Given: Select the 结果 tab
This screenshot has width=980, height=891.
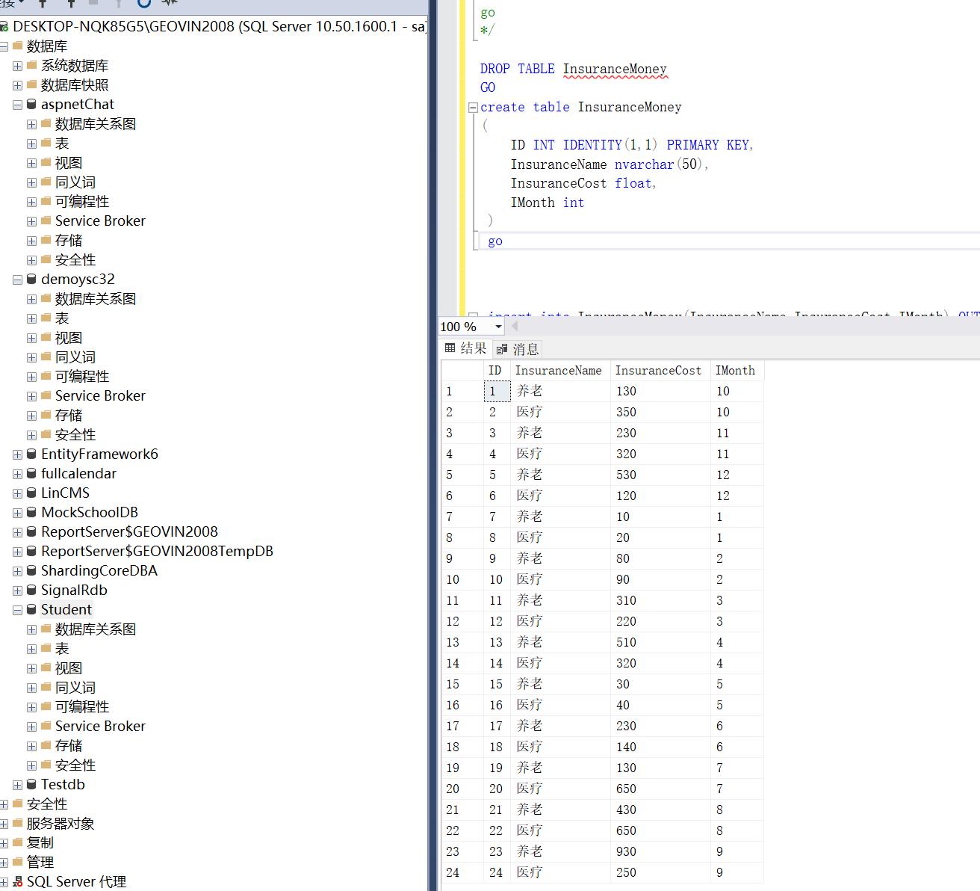Looking at the screenshot, I should coord(472,348).
